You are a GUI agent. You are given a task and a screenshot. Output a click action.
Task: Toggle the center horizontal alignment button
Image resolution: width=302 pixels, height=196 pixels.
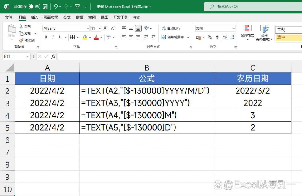pyautogui.click(x=131, y=37)
